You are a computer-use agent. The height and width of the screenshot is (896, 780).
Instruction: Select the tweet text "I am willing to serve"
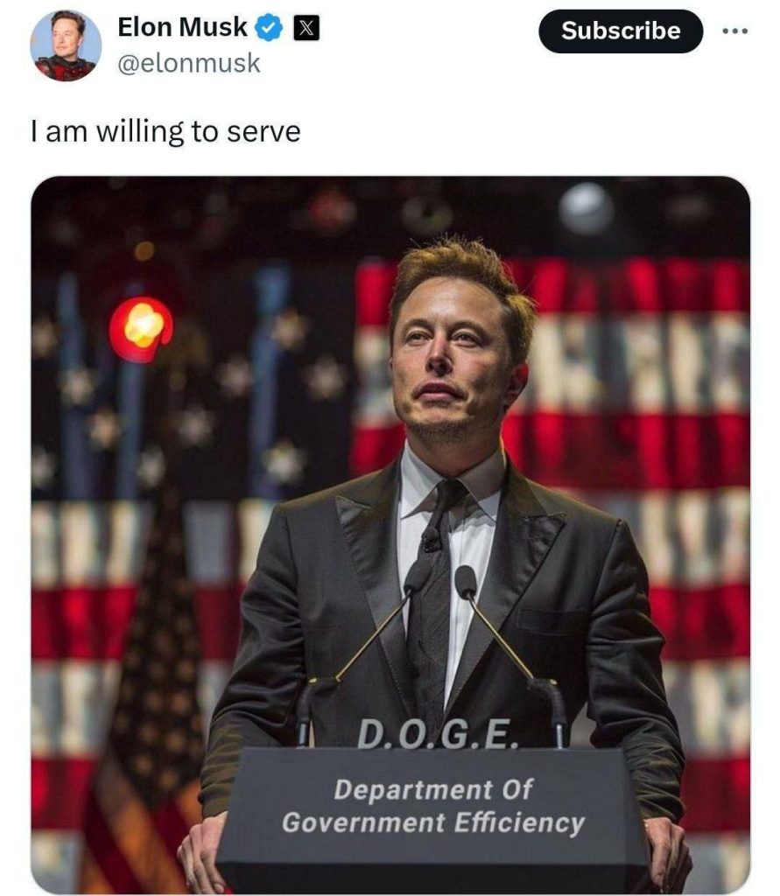click(165, 132)
